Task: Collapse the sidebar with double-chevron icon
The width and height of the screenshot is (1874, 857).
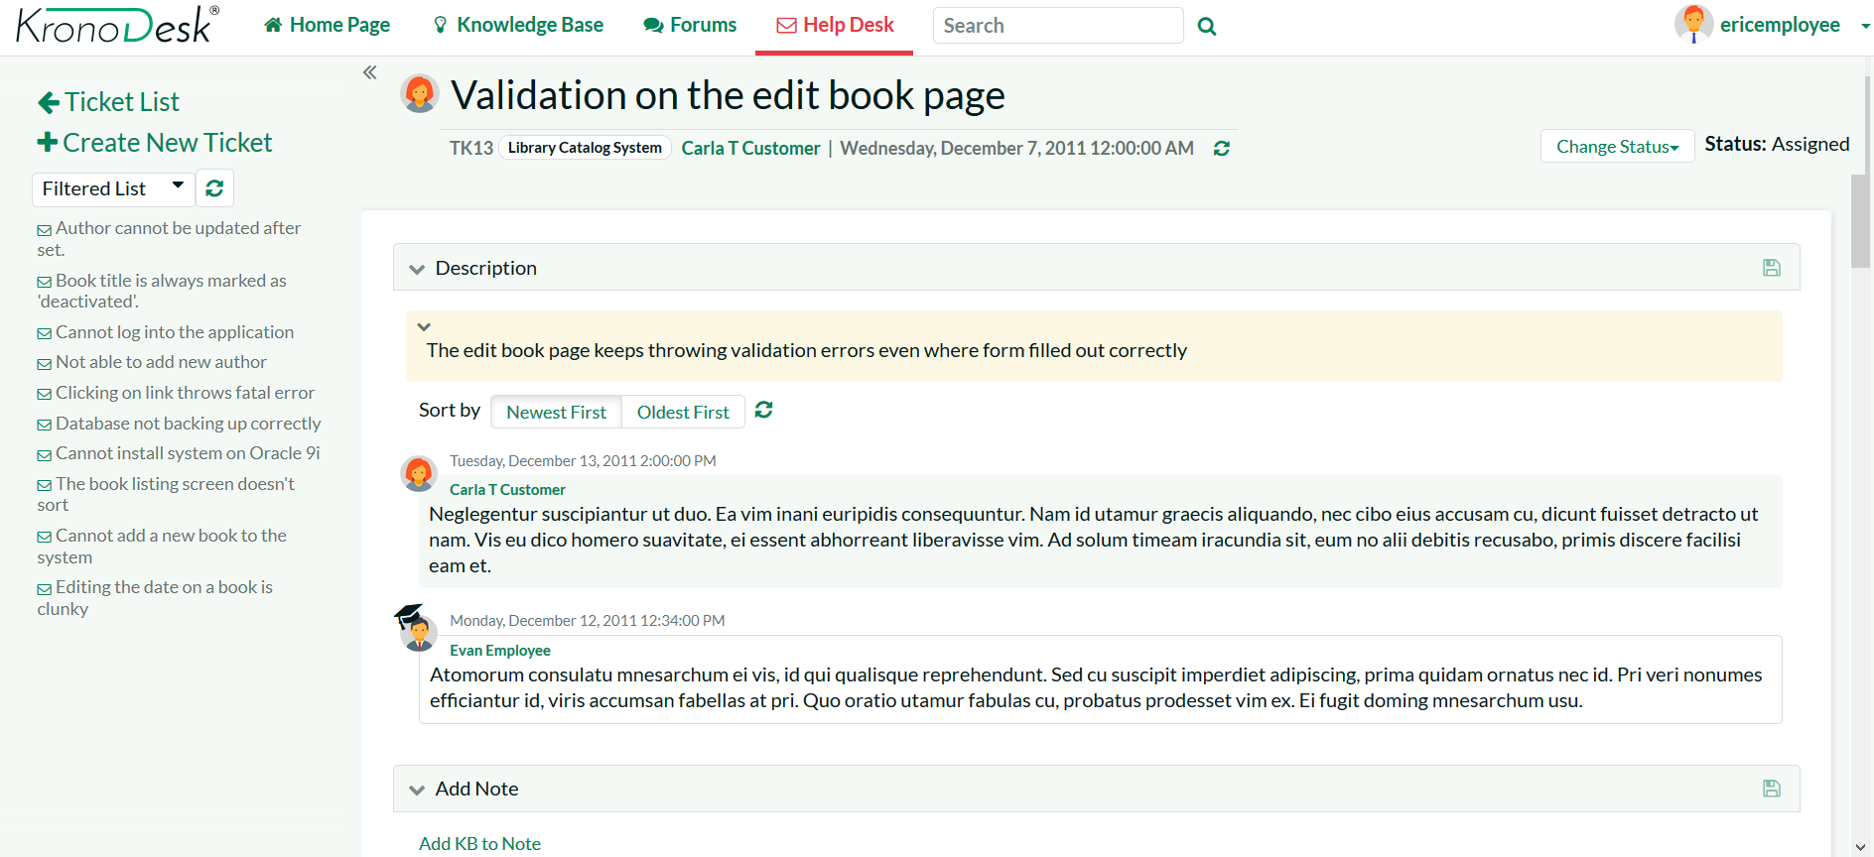Action: coord(370,72)
